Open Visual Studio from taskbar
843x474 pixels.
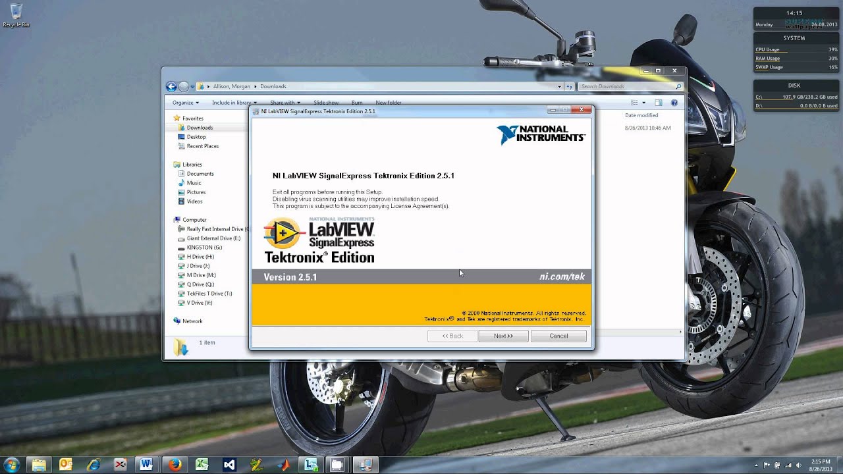tap(229, 465)
